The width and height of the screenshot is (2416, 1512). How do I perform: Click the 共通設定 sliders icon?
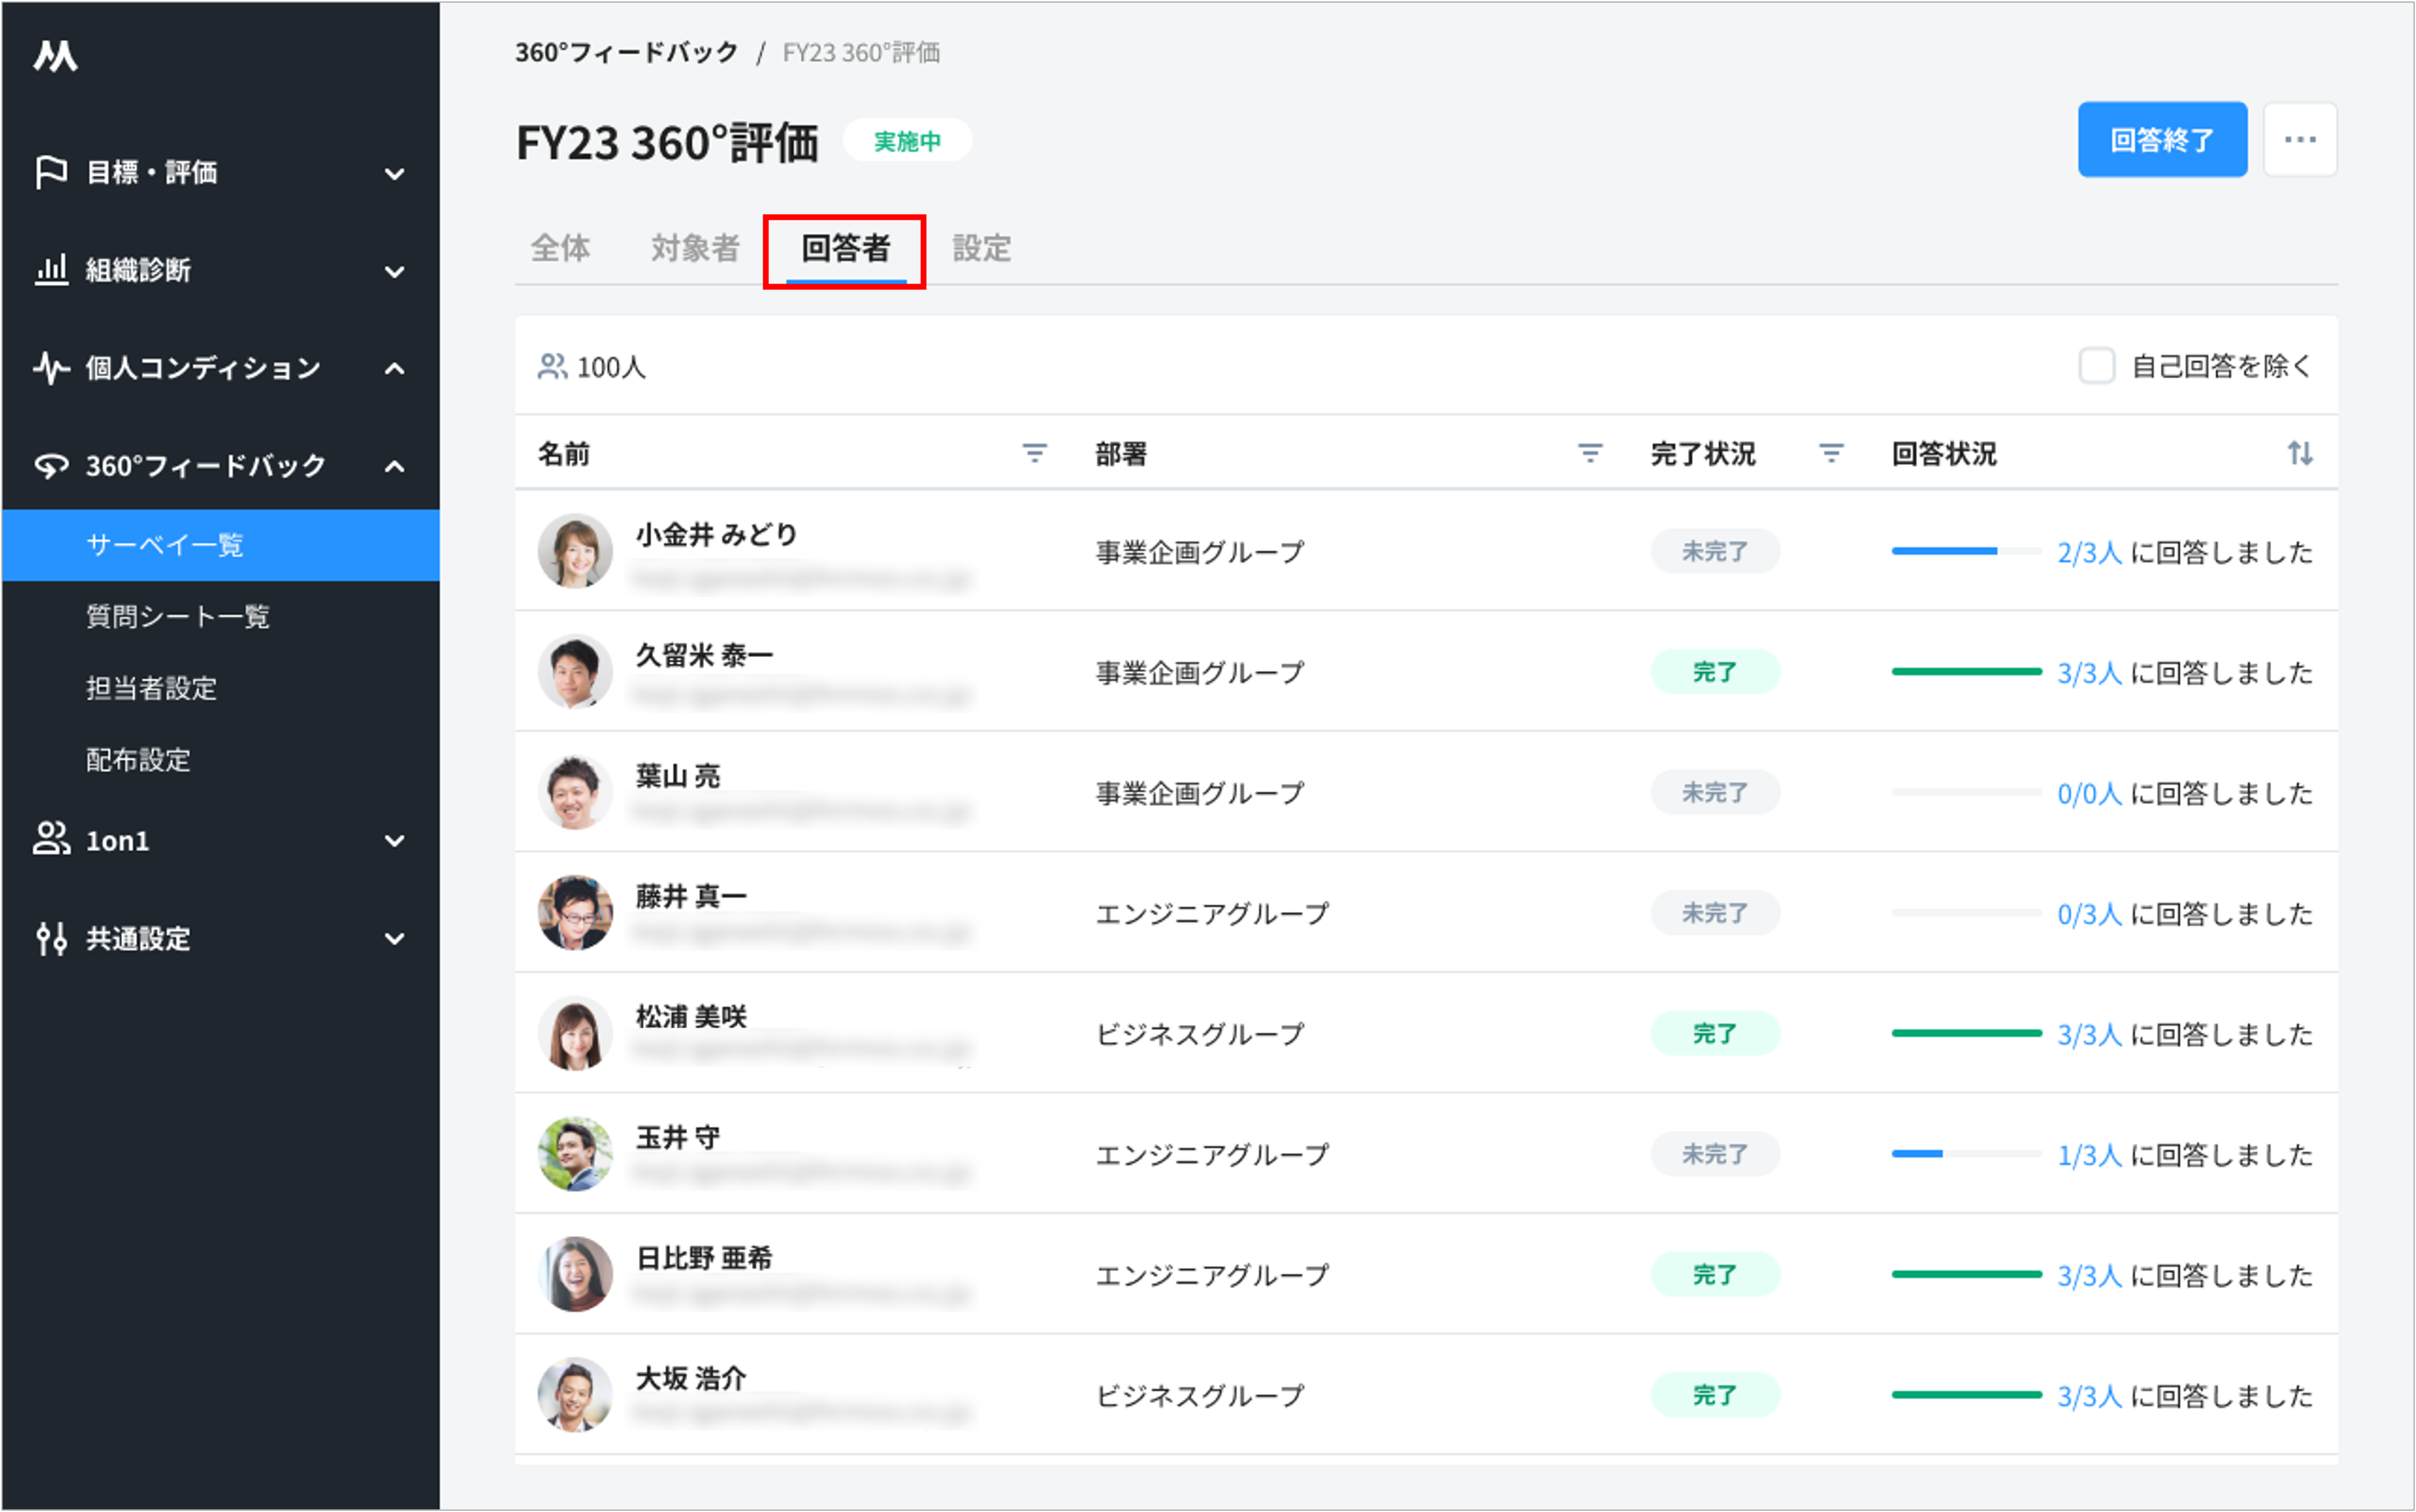click(51, 938)
